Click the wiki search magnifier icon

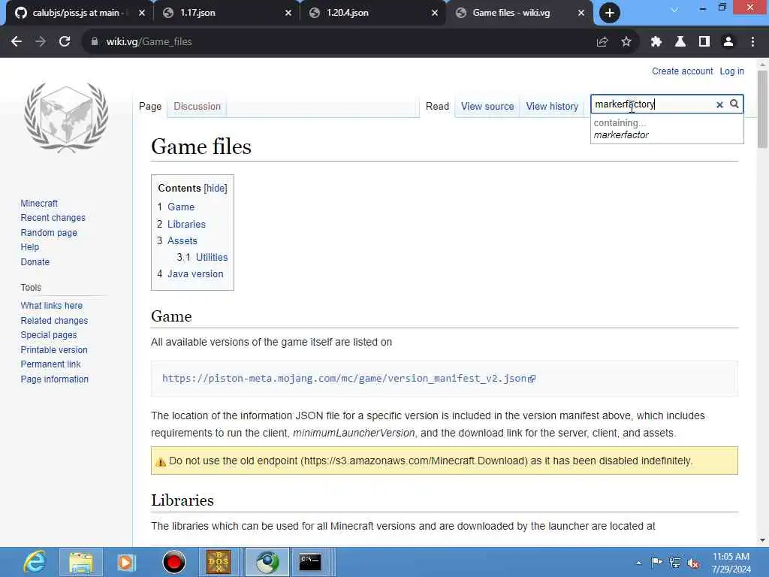coord(734,104)
